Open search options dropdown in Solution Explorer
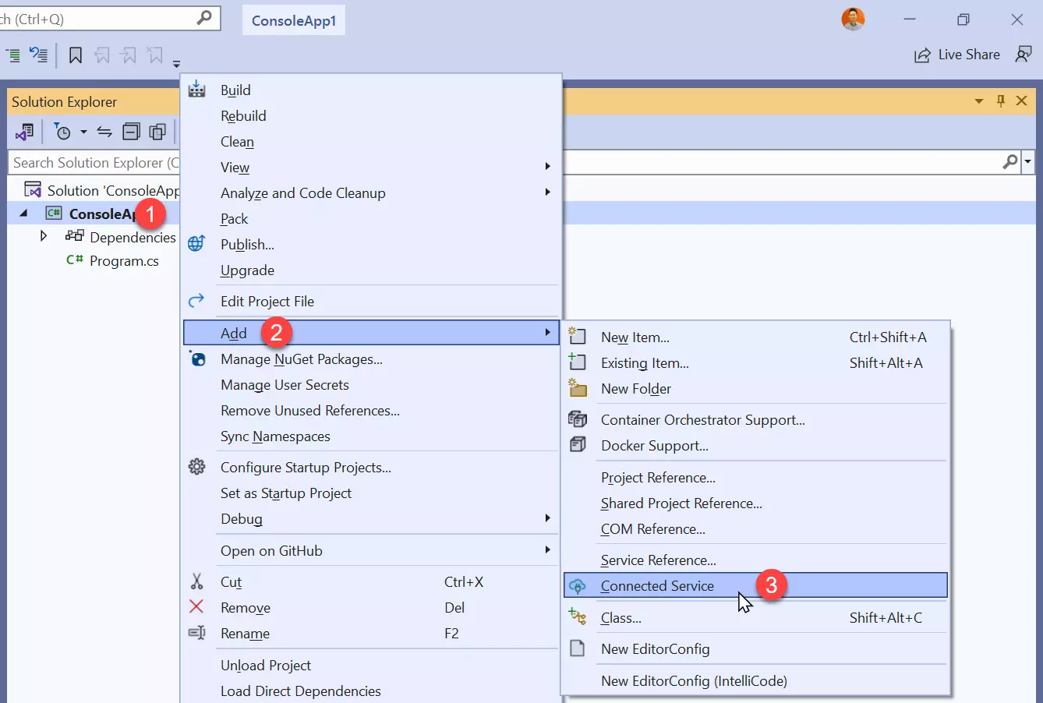 [1028, 162]
